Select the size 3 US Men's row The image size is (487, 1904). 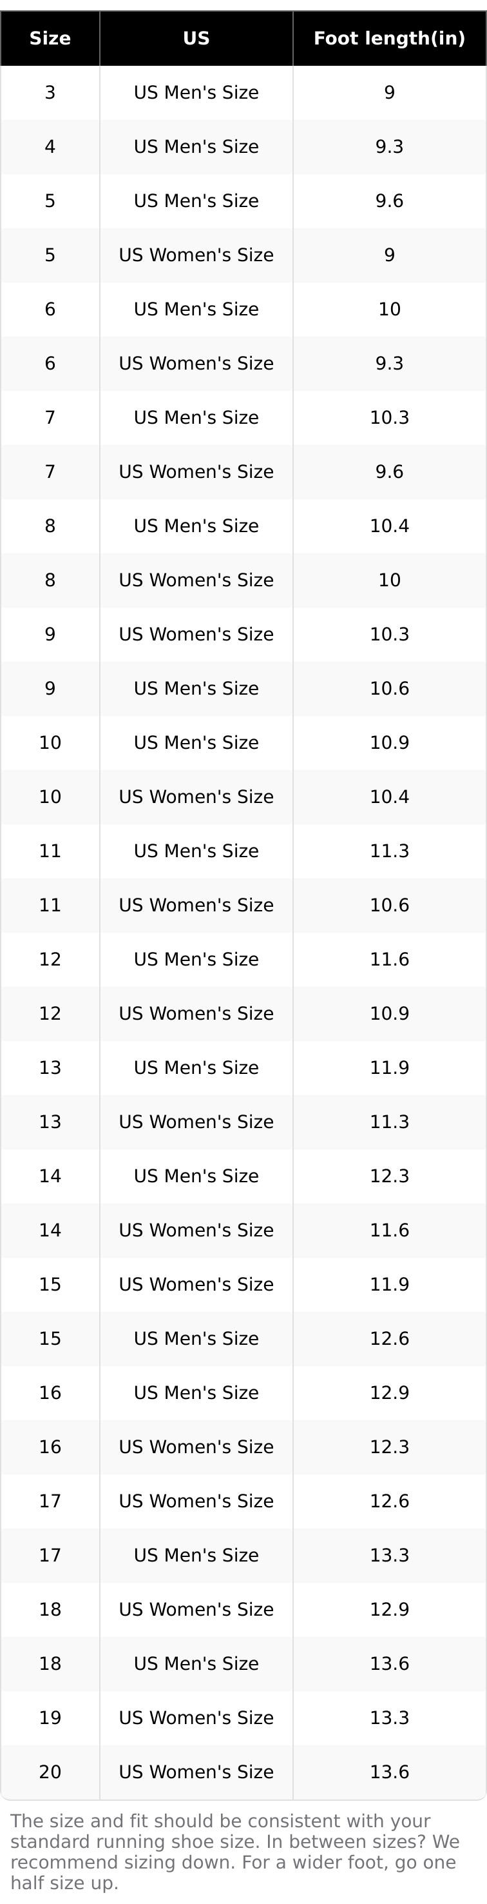click(196, 92)
